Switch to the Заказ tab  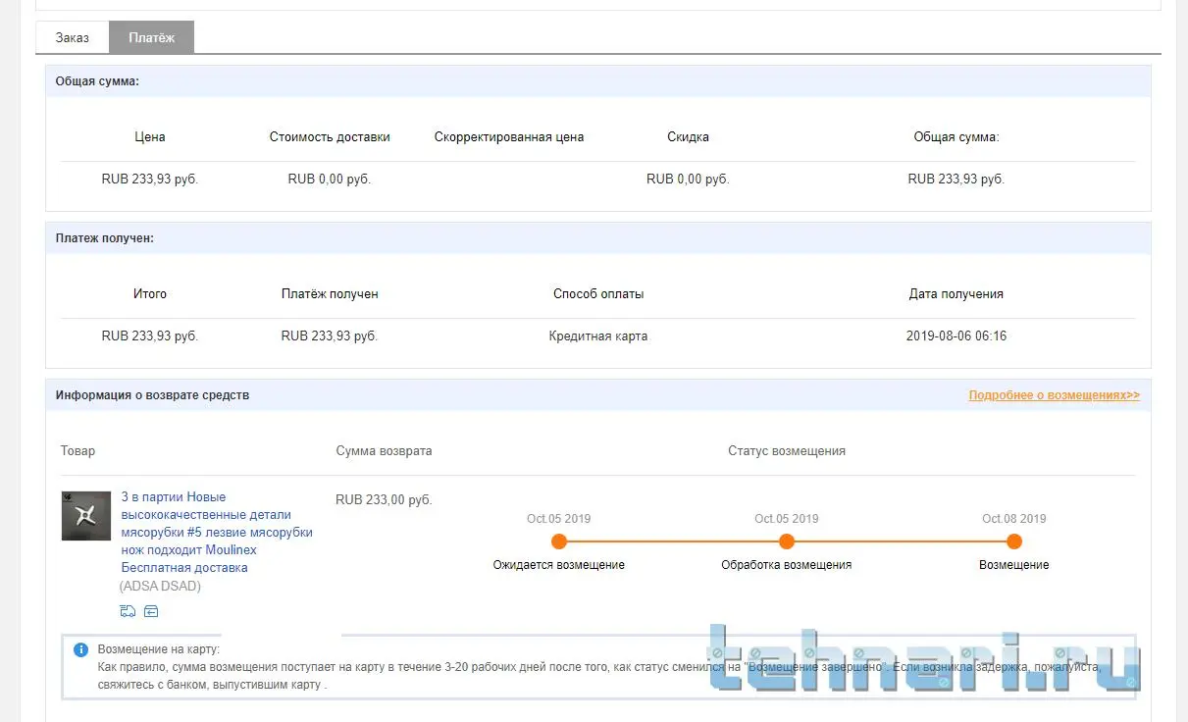click(72, 37)
